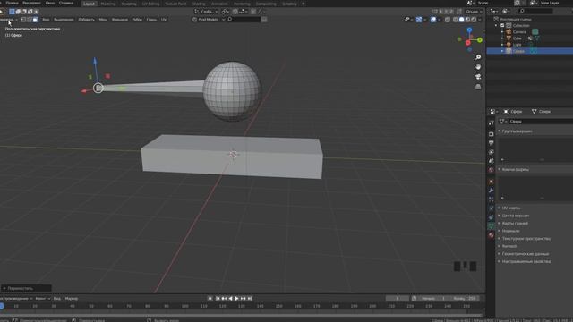
Task: Open the Render properties tab icon
Action: pyautogui.click(x=492, y=134)
